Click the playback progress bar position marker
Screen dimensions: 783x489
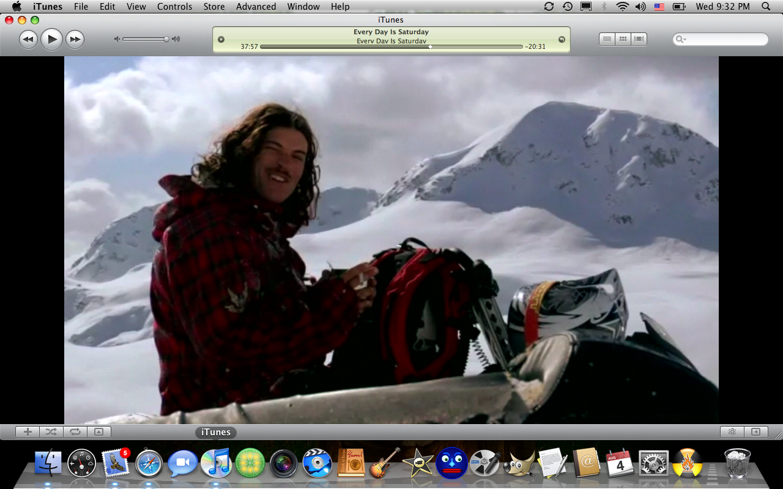click(430, 46)
